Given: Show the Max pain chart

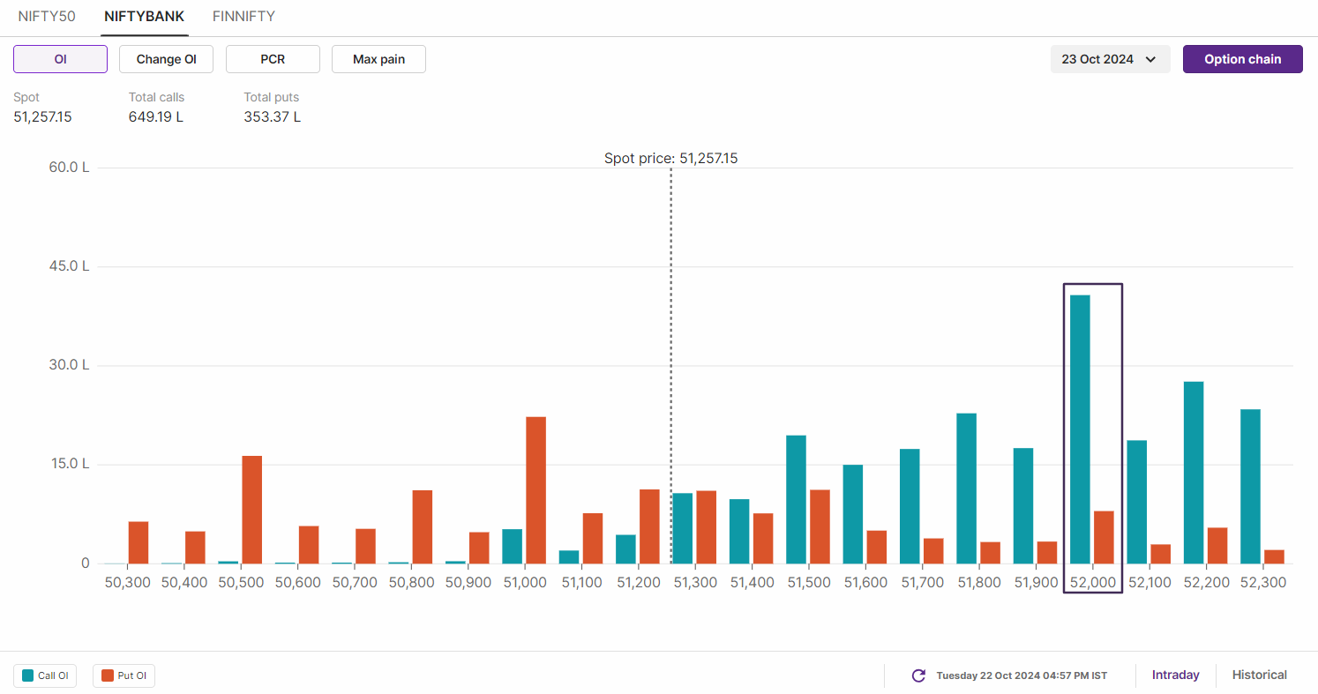Looking at the screenshot, I should (x=378, y=59).
